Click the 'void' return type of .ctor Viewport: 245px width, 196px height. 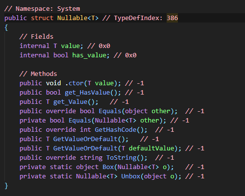click(x=53, y=83)
